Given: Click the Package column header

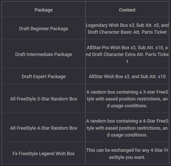Looking at the screenshot, I should [44, 10].
